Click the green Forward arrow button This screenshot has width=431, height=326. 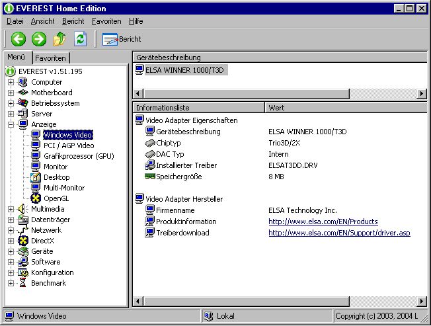pos(39,39)
